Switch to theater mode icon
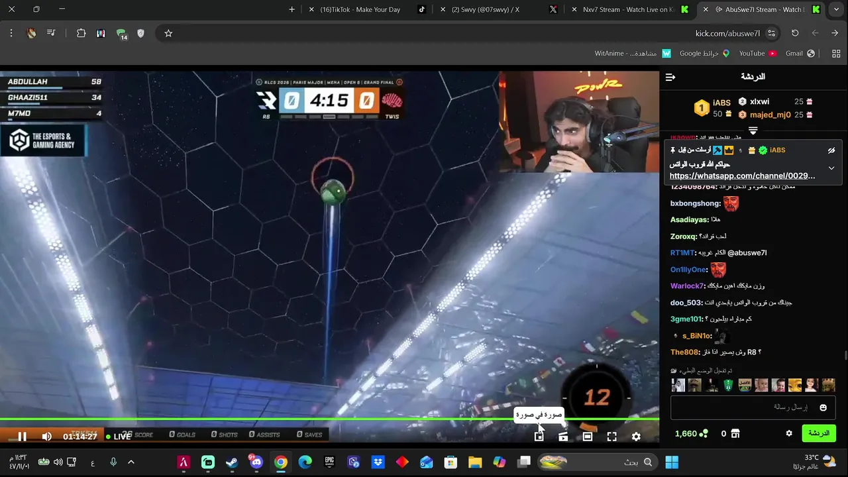The height and width of the screenshot is (477, 848). (588, 436)
